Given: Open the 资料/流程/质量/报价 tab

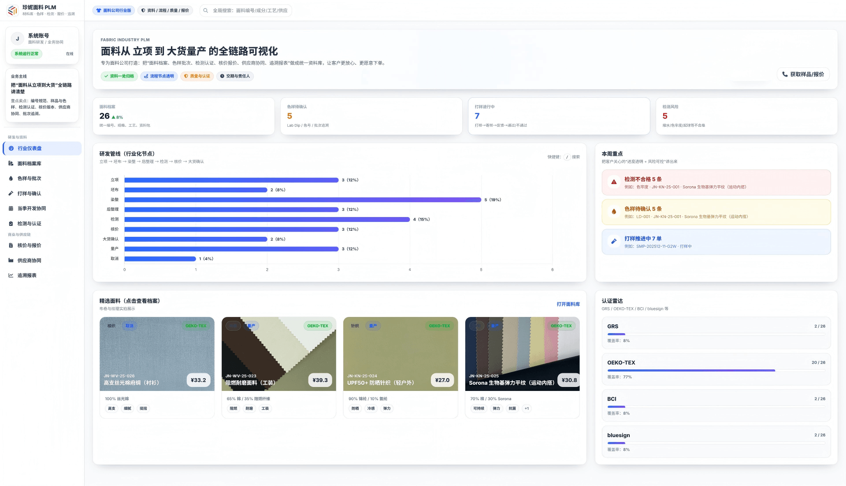Looking at the screenshot, I should (x=165, y=11).
